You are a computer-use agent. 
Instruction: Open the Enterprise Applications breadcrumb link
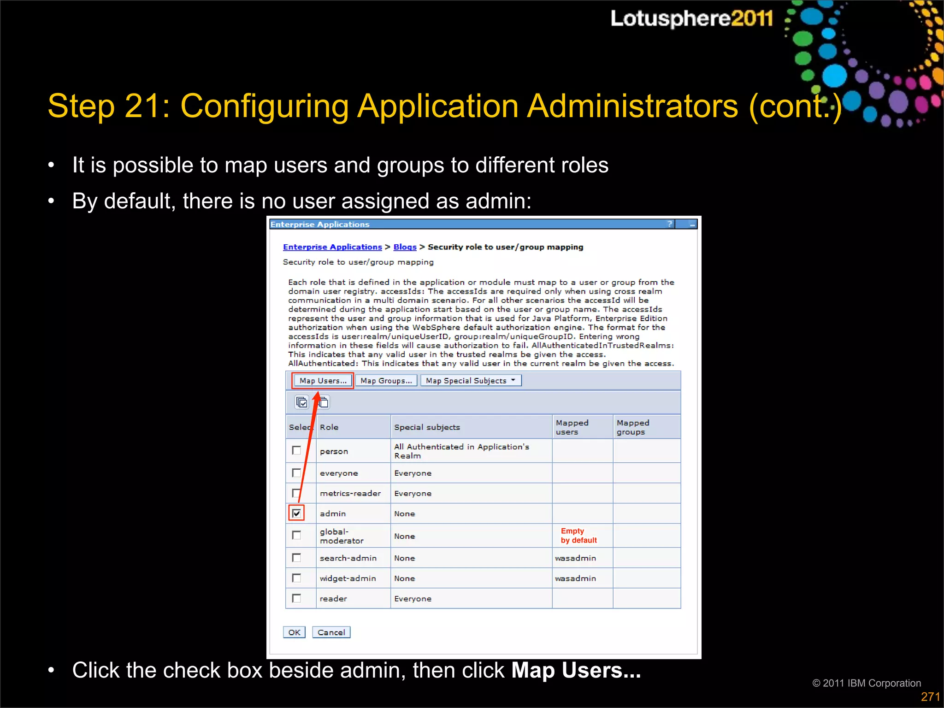(x=332, y=247)
